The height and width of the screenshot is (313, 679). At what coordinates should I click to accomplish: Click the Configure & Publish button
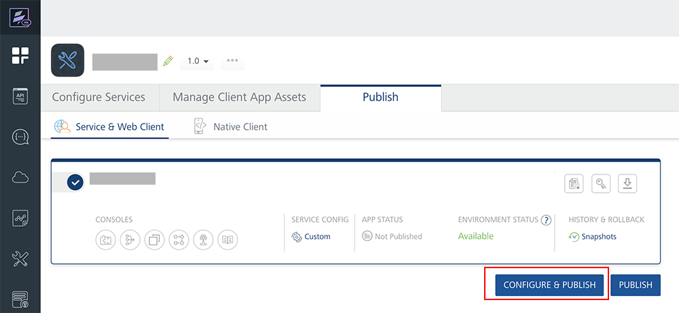pyautogui.click(x=549, y=285)
